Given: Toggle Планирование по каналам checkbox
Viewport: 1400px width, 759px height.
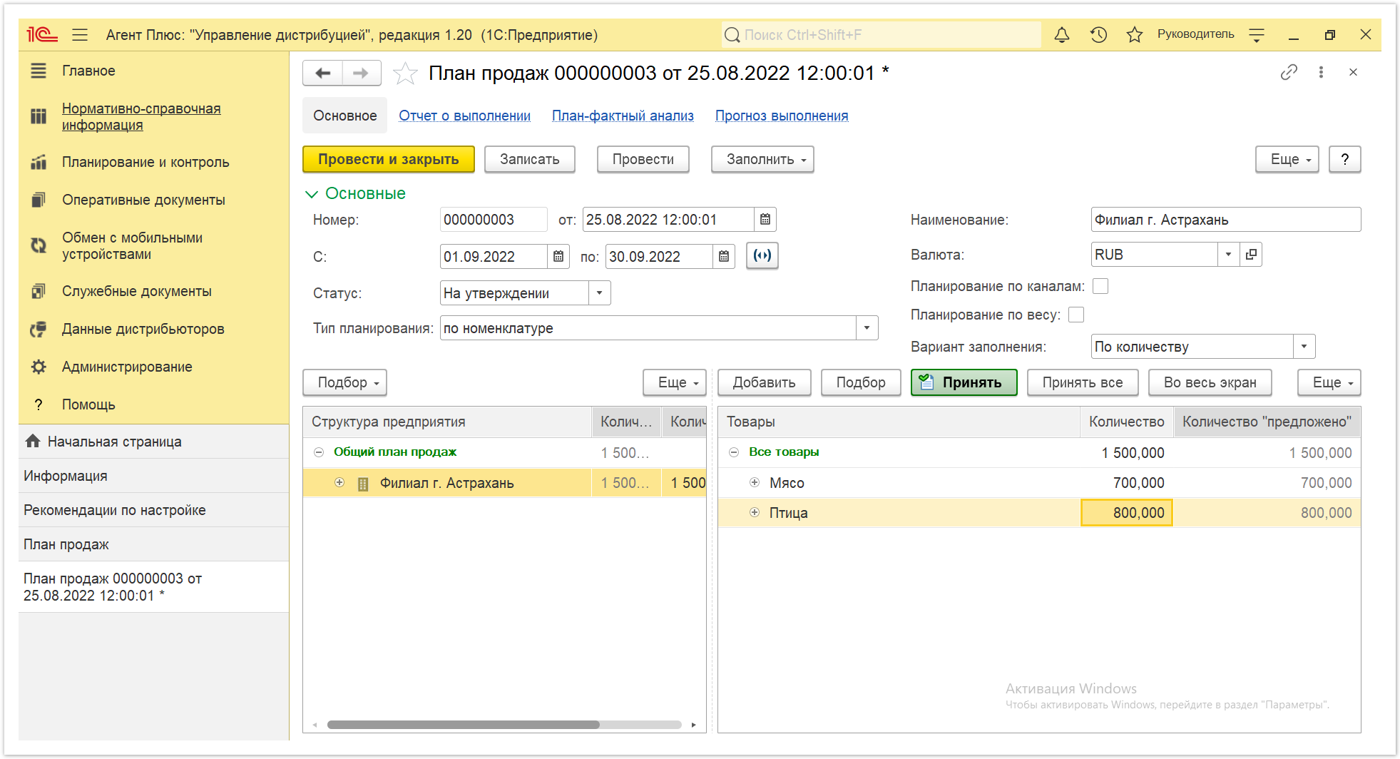Looking at the screenshot, I should [1100, 286].
